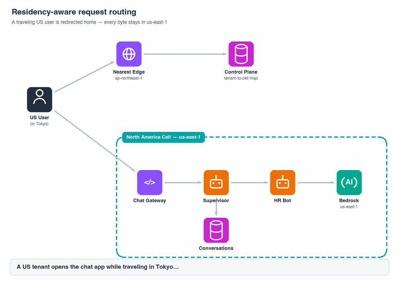Click the 'ap-northeast-1' caption
The height and width of the screenshot is (282, 399).
128,78
